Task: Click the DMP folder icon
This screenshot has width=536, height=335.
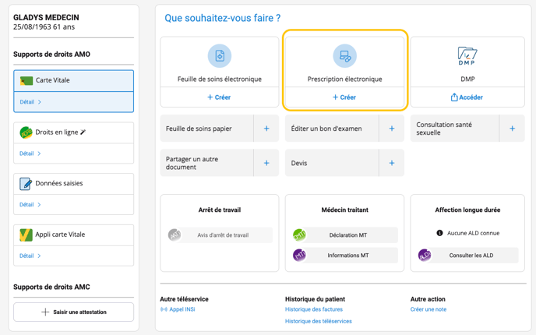Action: [x=467, y=55]
